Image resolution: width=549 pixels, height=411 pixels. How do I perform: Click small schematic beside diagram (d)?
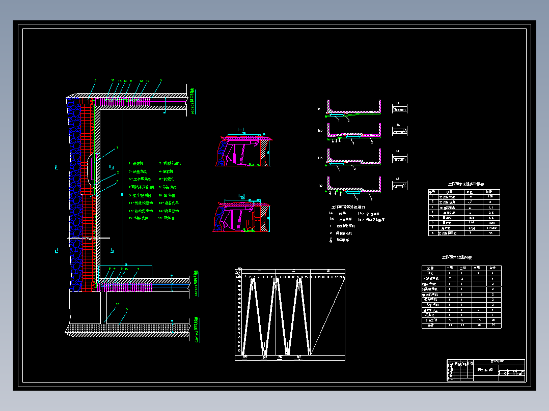pyautogui.click(x=399, y=185)
